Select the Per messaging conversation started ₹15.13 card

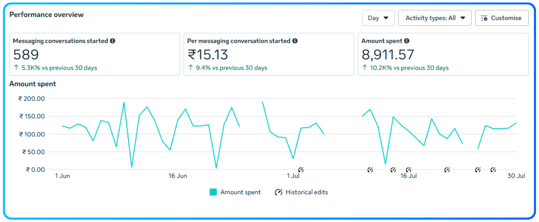[x=268, y=55]
